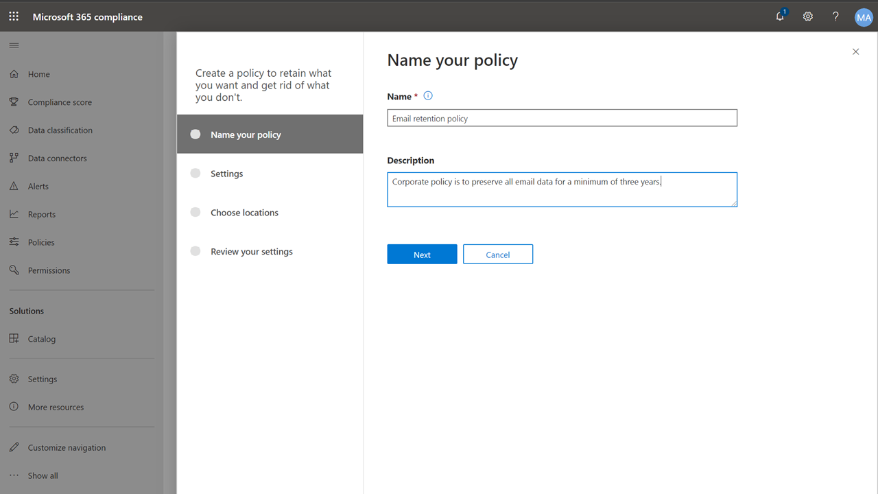Click the Data classification tag icon
The height and width of the screenshot is (494, 878).
click(x=14, y=130)
